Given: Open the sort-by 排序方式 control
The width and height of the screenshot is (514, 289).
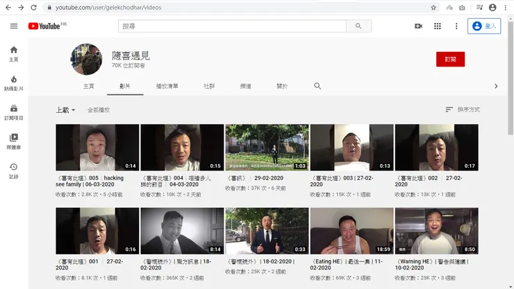Looking at the screenshot, I should point(463,110).
